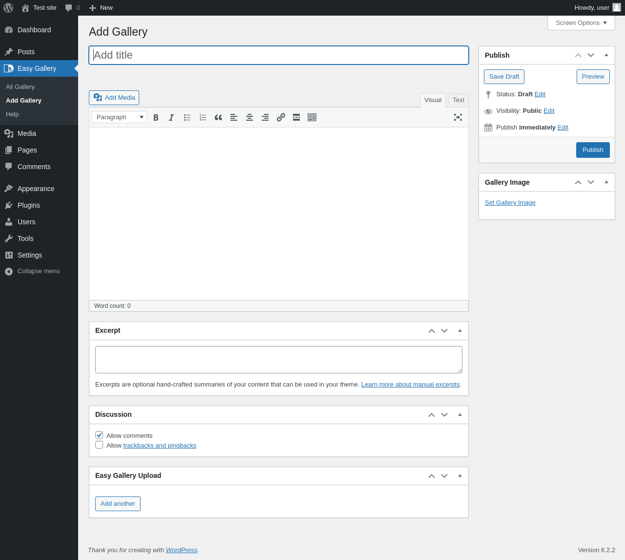Open the Test site home link

(39, 8)
